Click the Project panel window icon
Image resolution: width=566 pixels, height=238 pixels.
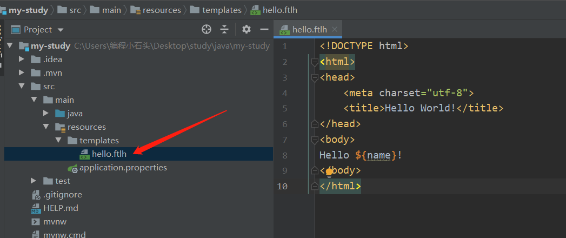coord(15,30)
